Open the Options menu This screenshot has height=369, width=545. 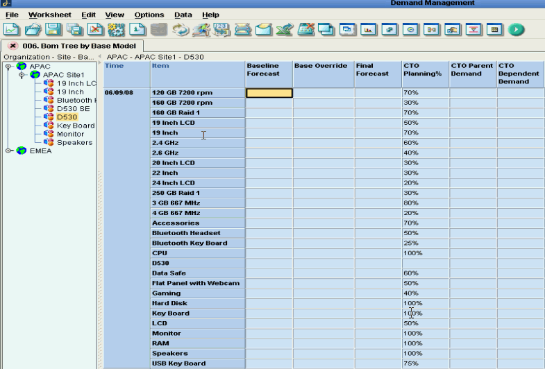point(149,15)
